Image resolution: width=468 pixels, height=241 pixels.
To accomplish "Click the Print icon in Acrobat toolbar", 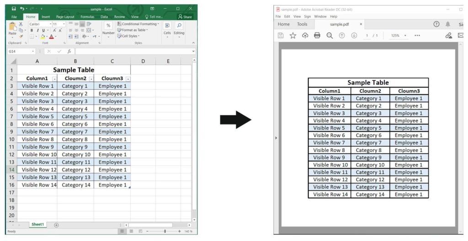I will [317, 35].
